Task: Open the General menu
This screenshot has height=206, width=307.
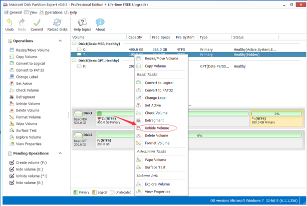Action: [x=13, y=12]
